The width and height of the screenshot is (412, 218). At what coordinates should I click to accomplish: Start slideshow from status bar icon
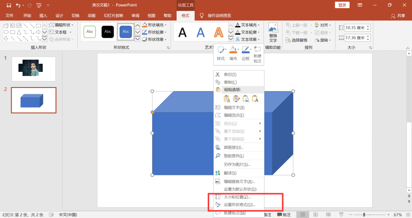tap(341, 215)
